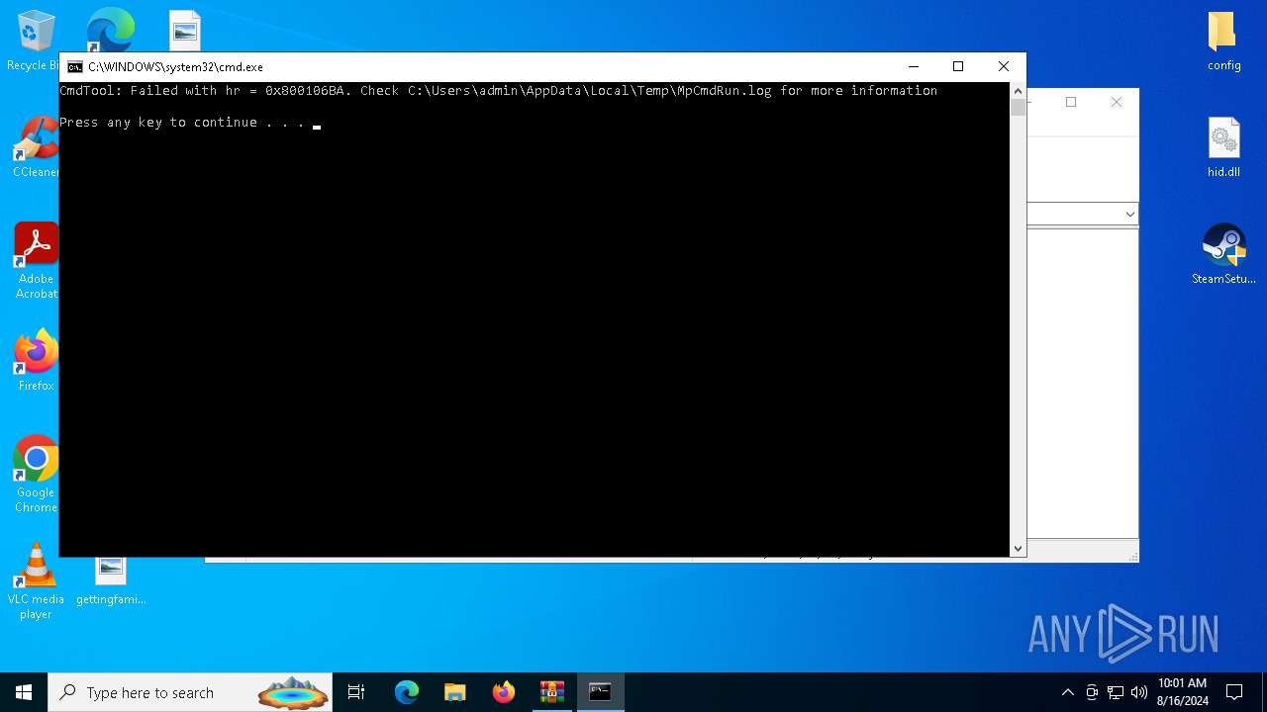Minimize the cmd.exe window
Image resolution: width=1267 pixels, height=712 pixels.
tap(913, 66)
